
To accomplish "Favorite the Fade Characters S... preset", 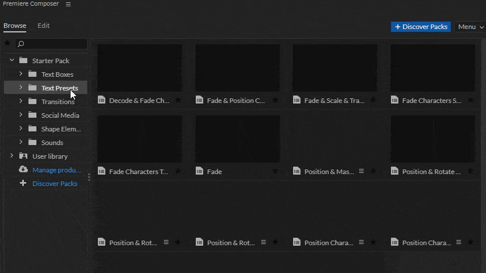I will tap(471, 100).
